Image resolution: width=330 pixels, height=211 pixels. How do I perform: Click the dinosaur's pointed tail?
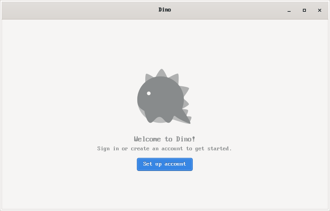point(185,118)
